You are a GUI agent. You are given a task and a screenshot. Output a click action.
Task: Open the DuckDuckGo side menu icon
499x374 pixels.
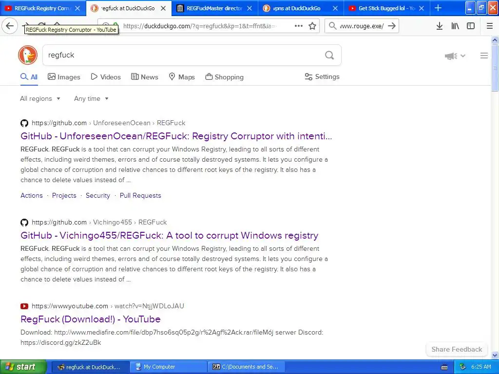[484, 56]
